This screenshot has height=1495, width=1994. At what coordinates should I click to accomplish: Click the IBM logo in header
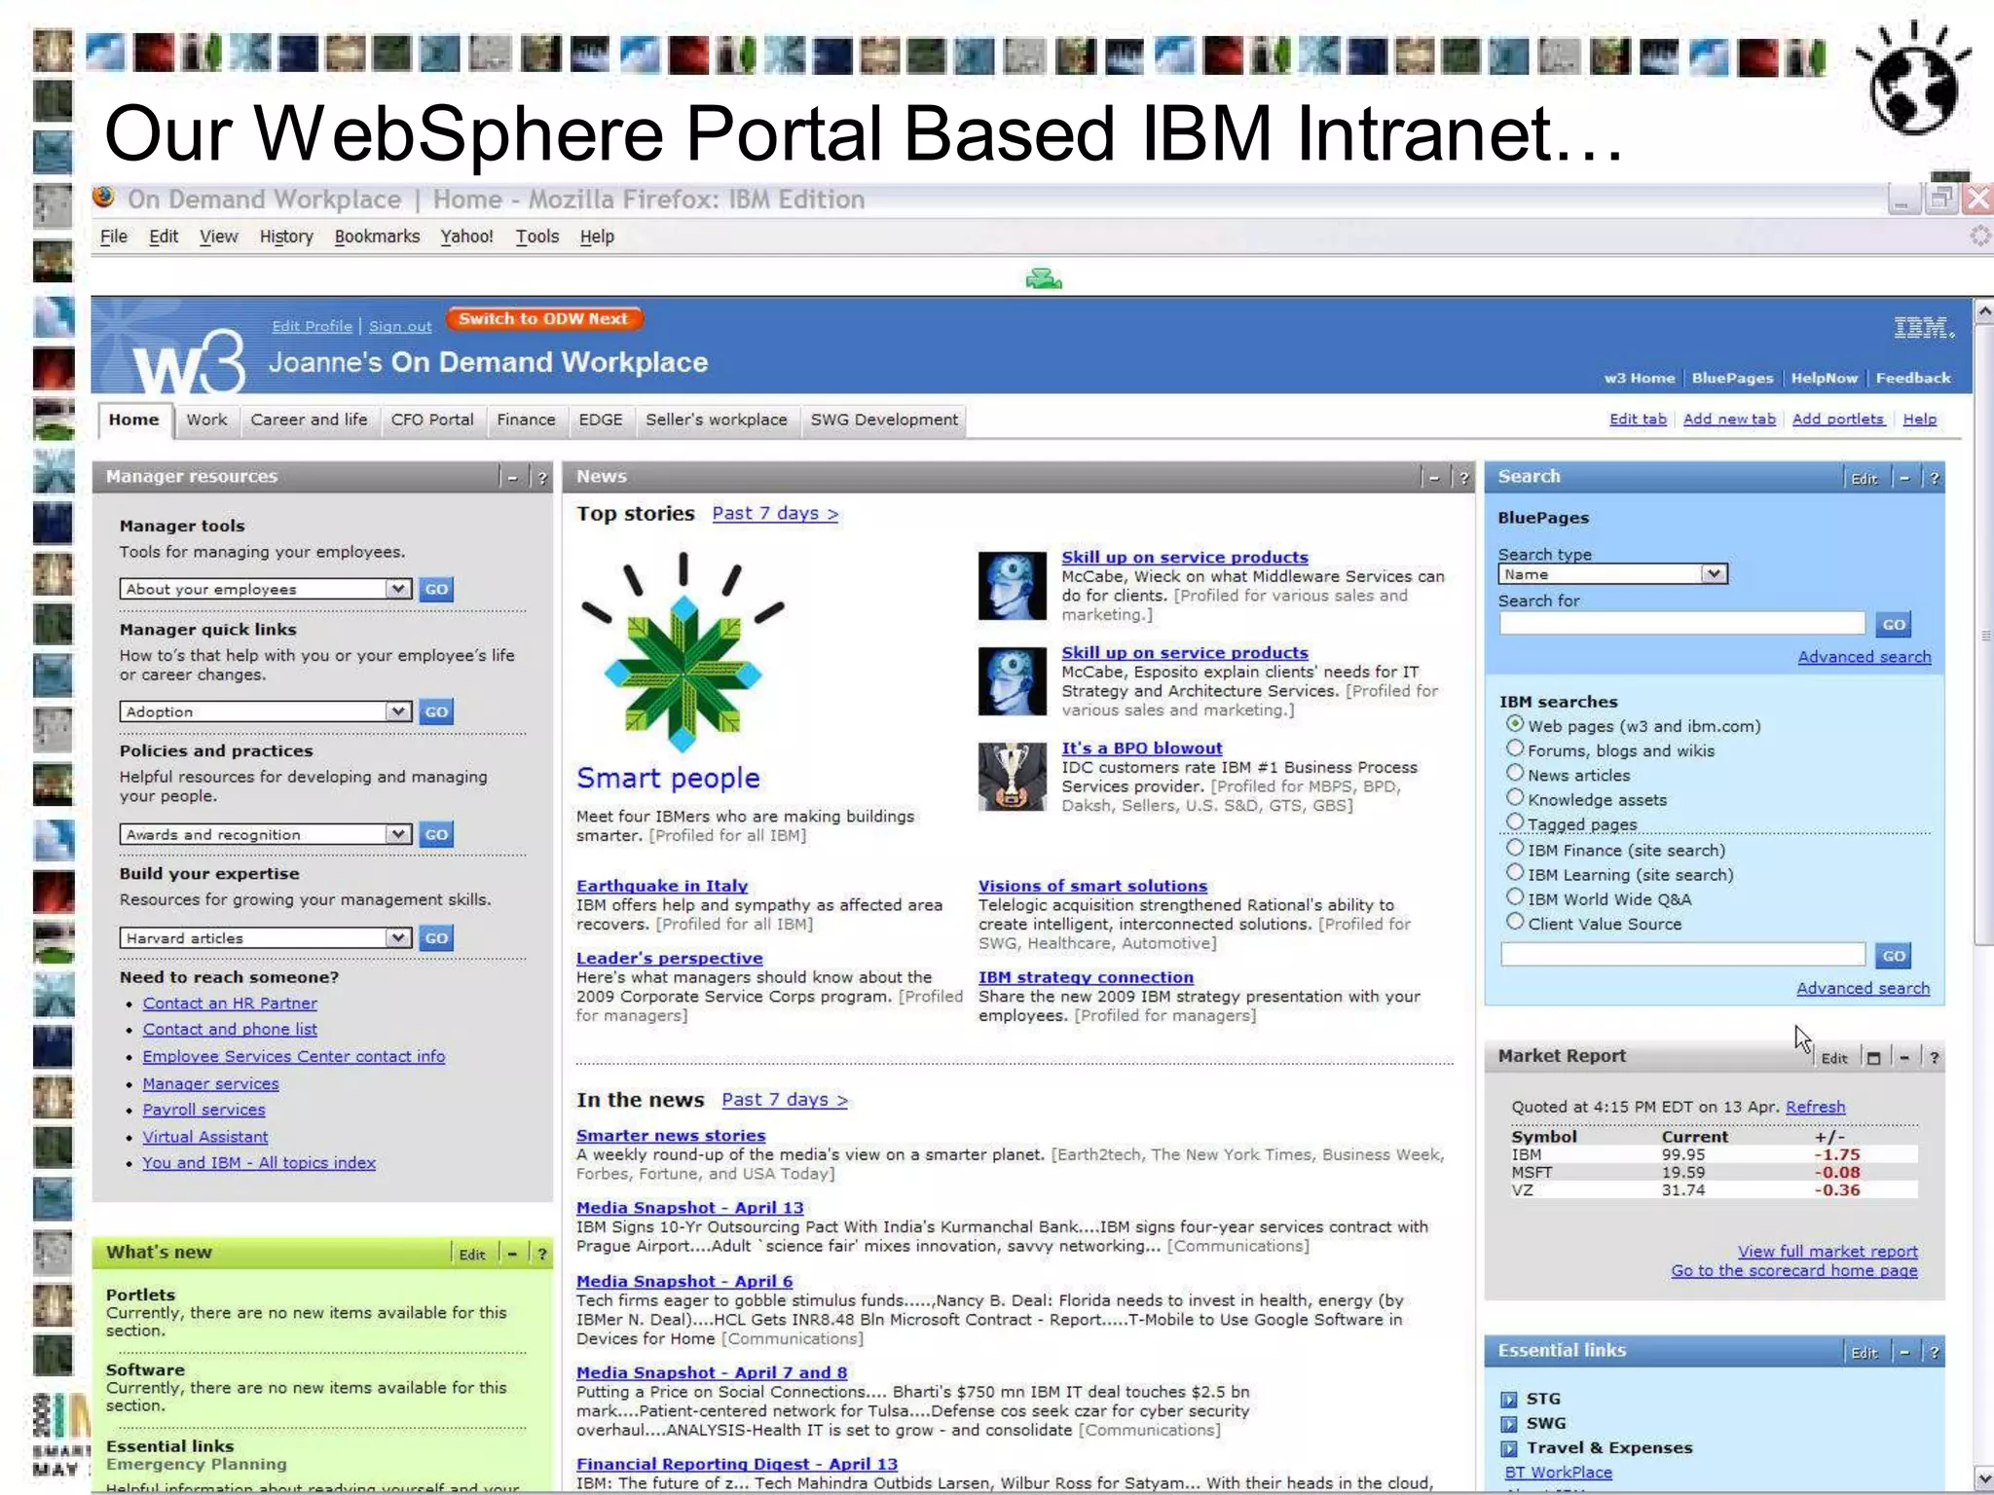tap(1924, 327)
